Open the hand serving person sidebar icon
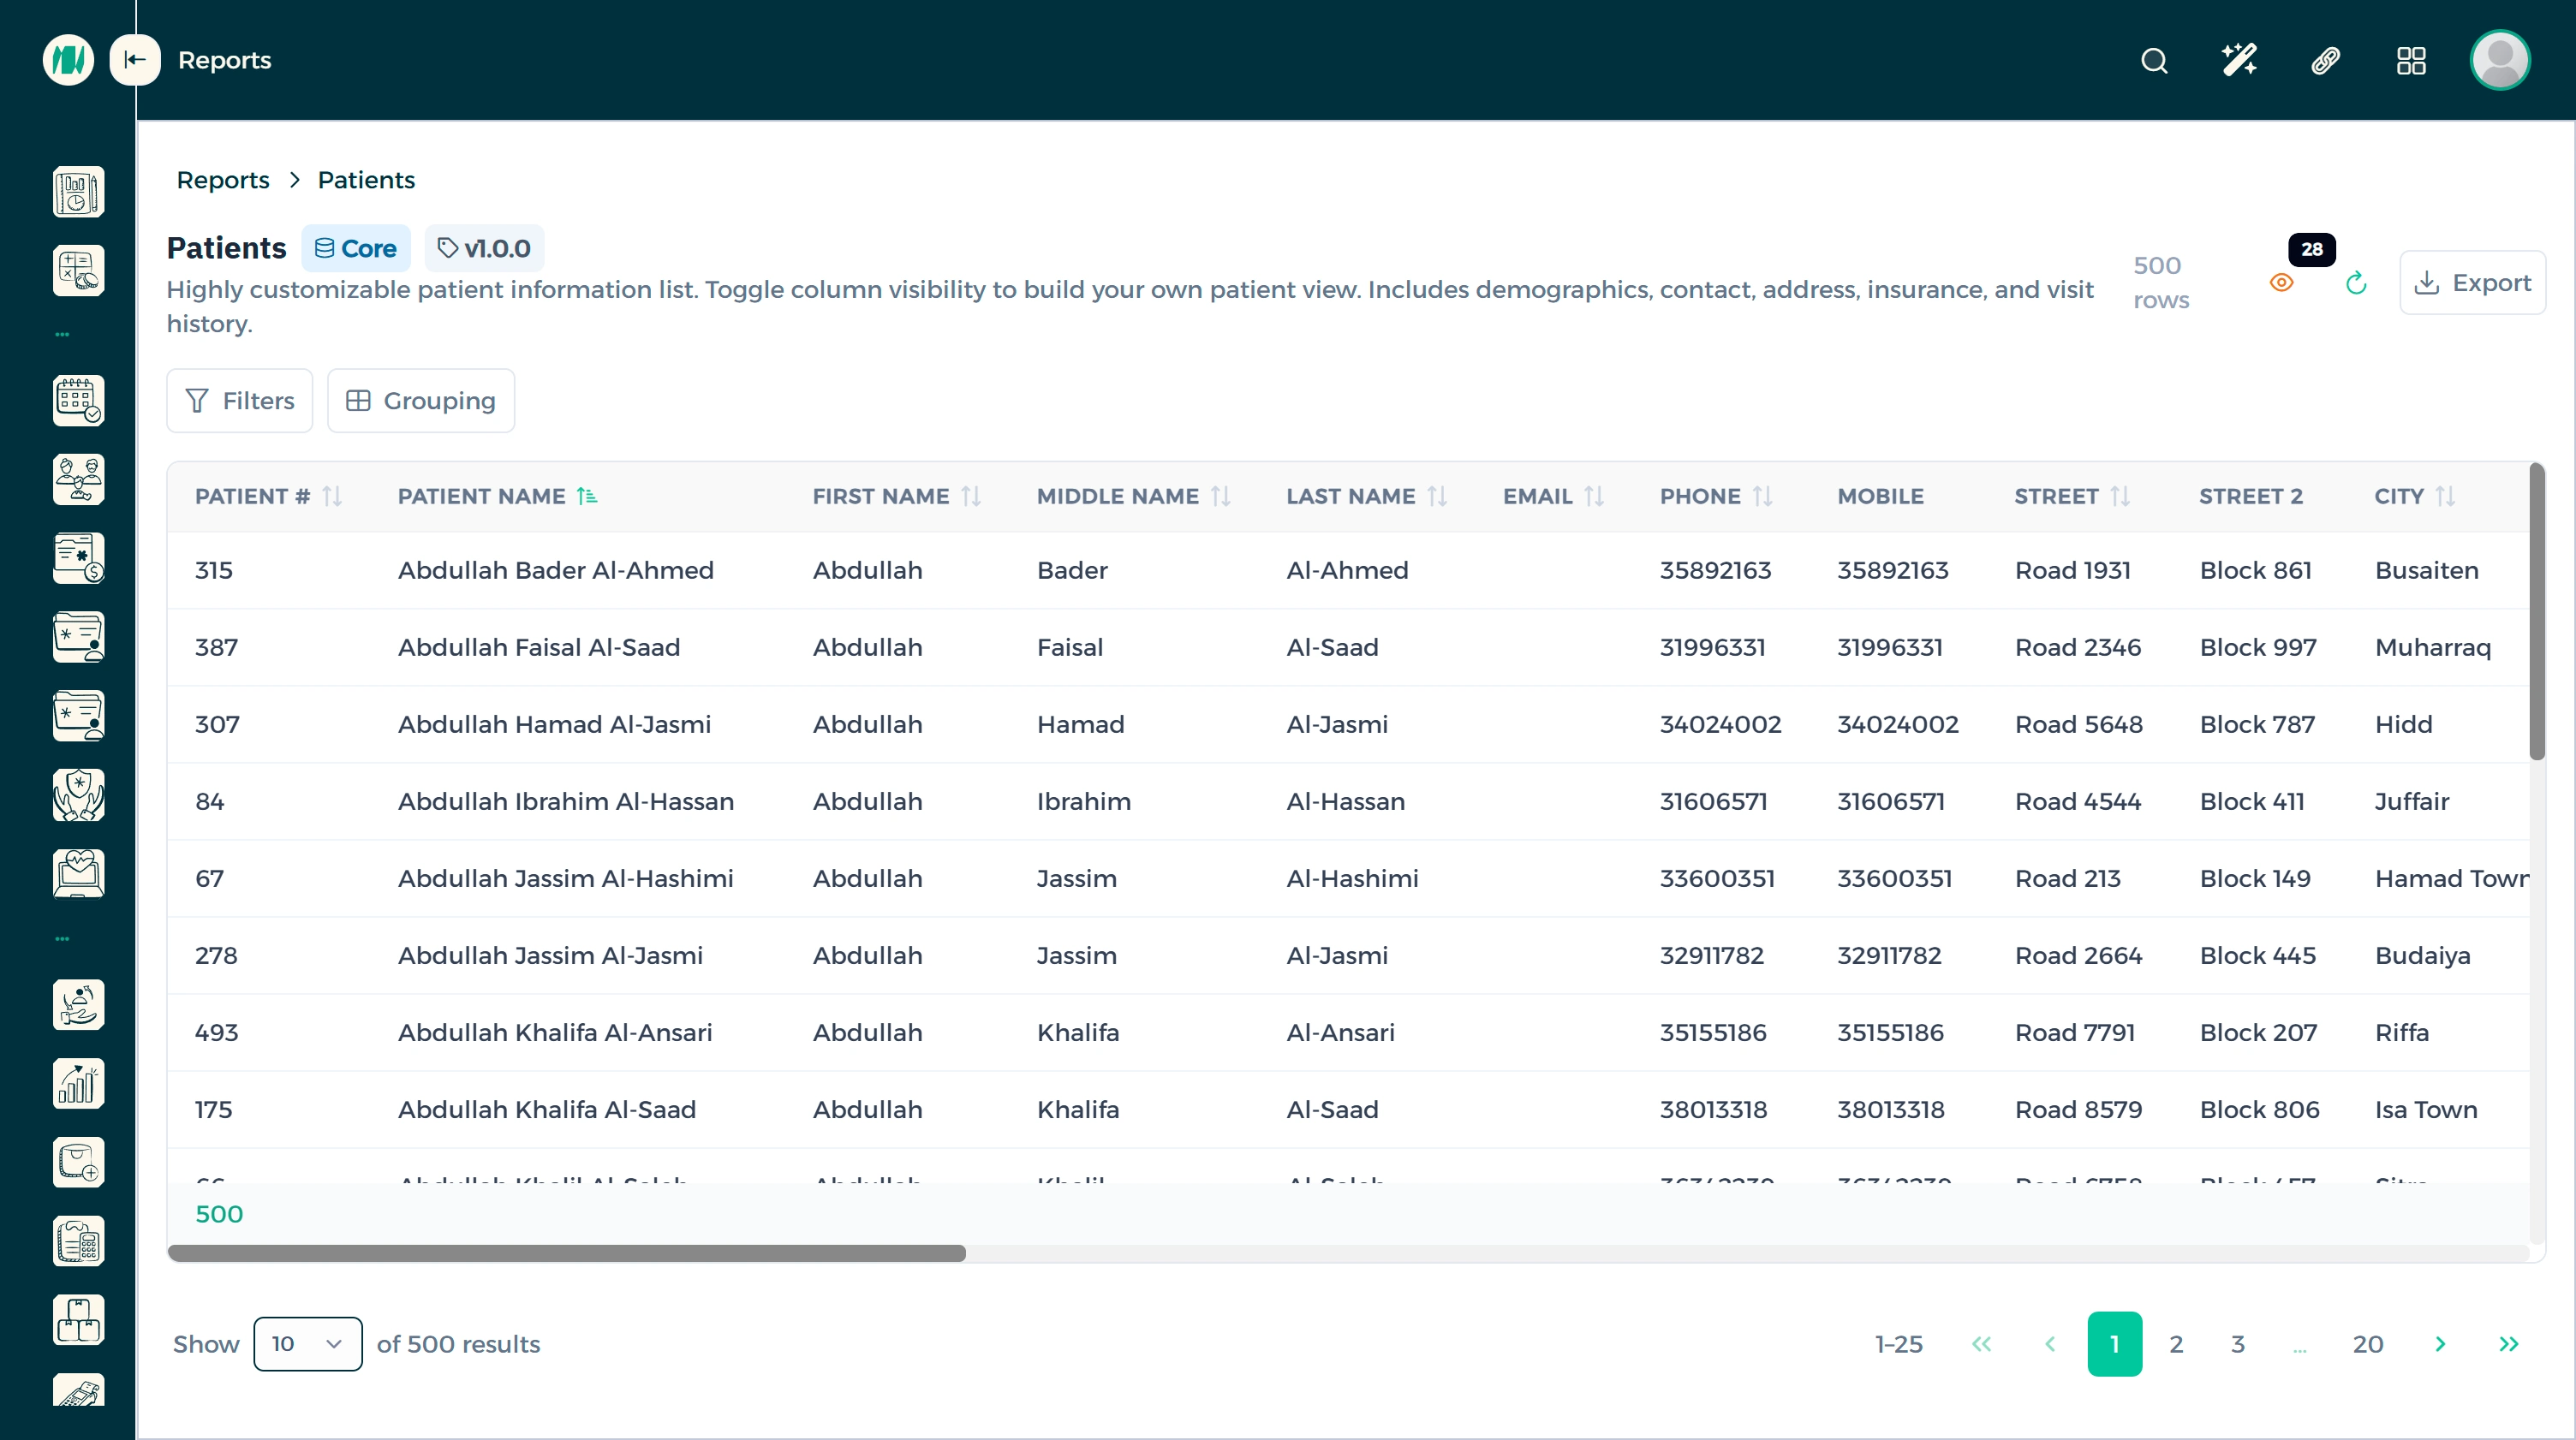The image size is (2576, 1440). coord(78,1005)
